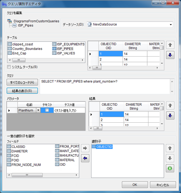Click the remove identifier left arrow button
The height and width of the screenshot is (193, 181).
click(85, 158)
